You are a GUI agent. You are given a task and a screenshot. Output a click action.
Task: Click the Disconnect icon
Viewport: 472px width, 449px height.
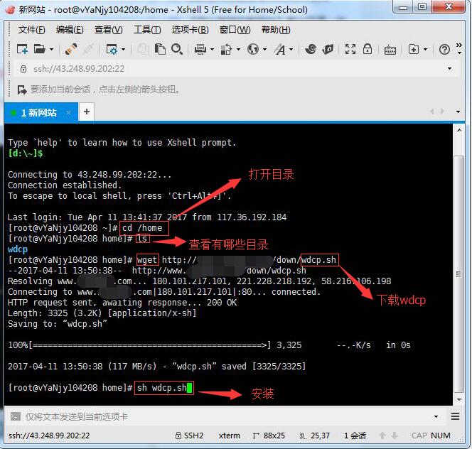pyautogui.click(x=88, y=49)
